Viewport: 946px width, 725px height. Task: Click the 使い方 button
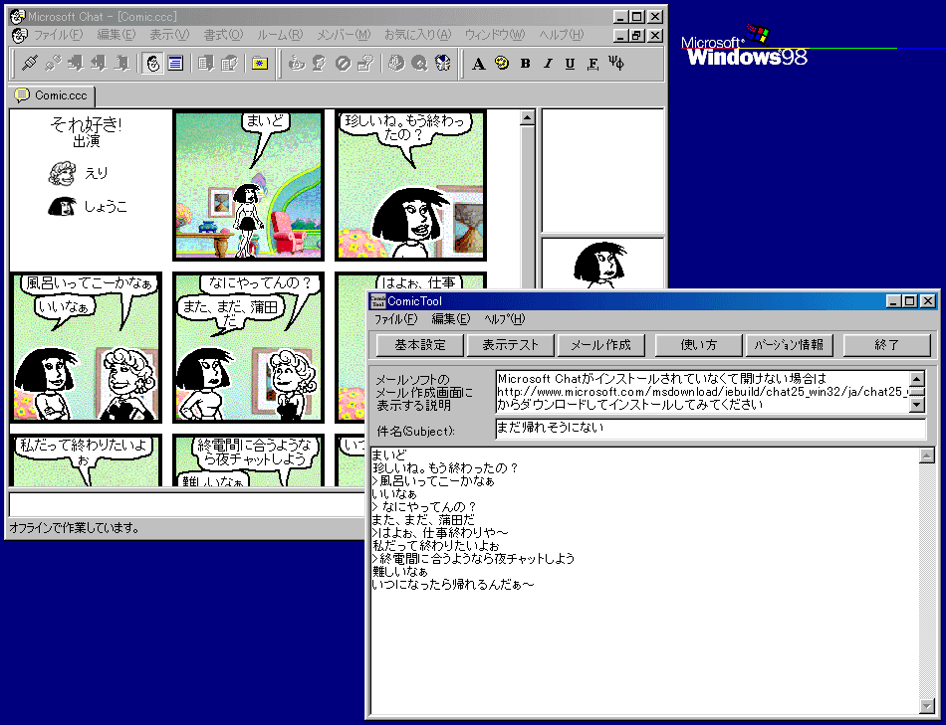pyautogui.click(x=699, y=345)
